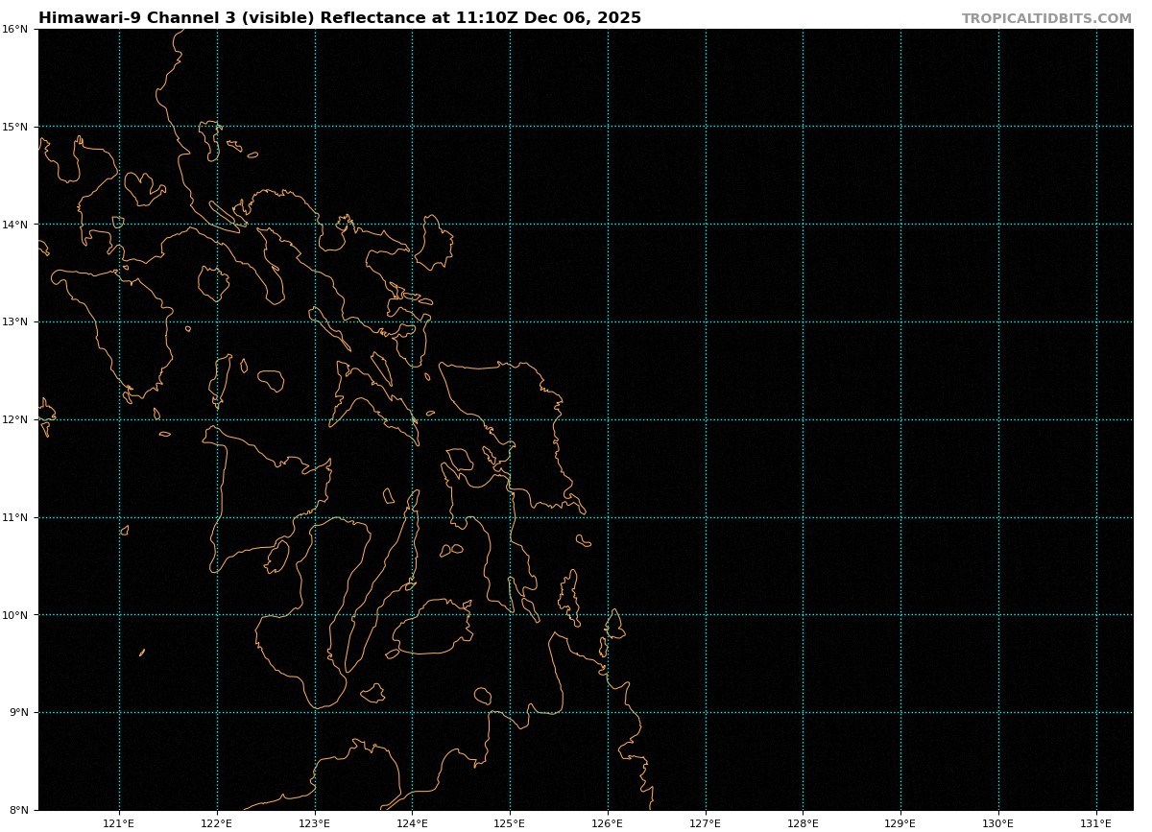Click the 124°E and 13°N grid intersection
The height and width of the screenshot is (832, 1152).
(x=413, y=321)
